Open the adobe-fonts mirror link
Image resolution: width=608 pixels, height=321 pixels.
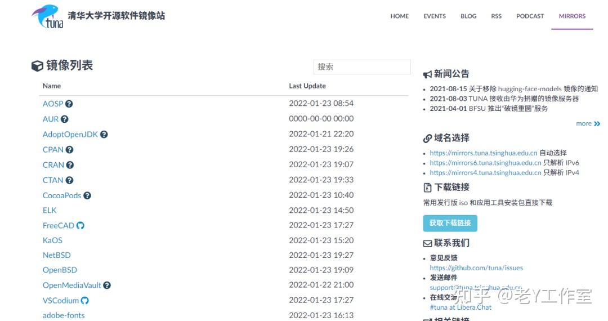point(64,315)
